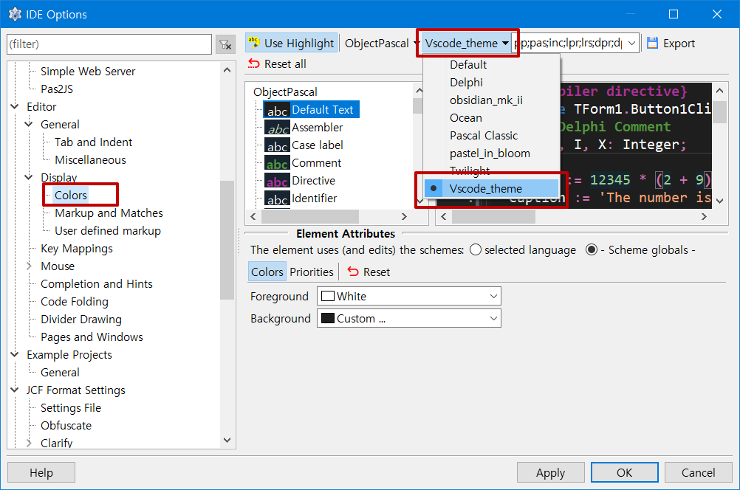This screenshot has width=740, height=490.
Task: Click the Case label abc icon
Action: [x=276, y=145]
